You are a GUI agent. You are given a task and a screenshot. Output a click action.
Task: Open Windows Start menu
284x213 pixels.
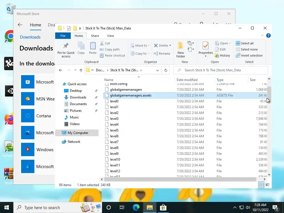tap(7, 207)
